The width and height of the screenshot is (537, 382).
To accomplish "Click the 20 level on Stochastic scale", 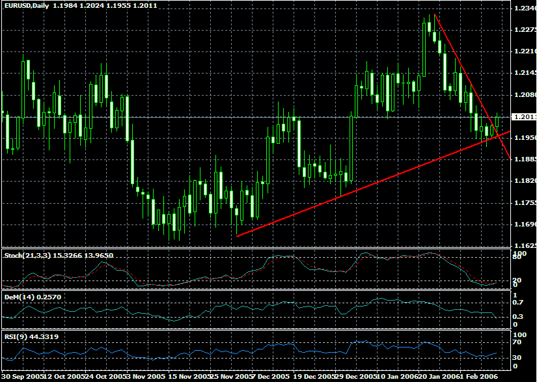I will [518, 280].
